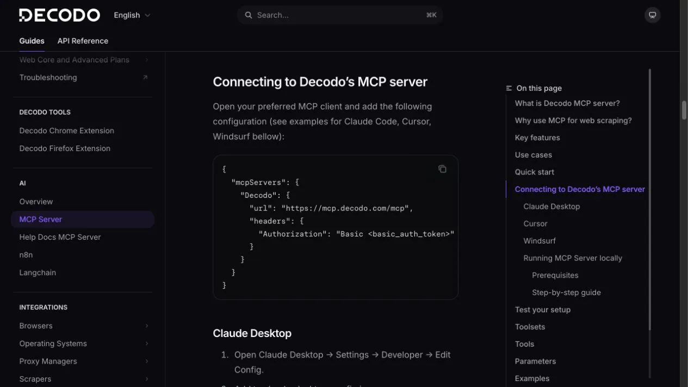This screenshot has height=387, width=688.
Task: Open Proxy Managers in Integrations
Action: tap(48, 361)
